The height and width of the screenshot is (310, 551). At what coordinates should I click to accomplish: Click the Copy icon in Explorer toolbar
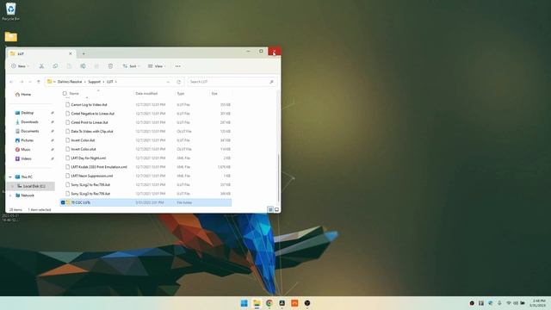point(55,66)
